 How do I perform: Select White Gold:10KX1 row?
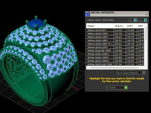(115, 54)
